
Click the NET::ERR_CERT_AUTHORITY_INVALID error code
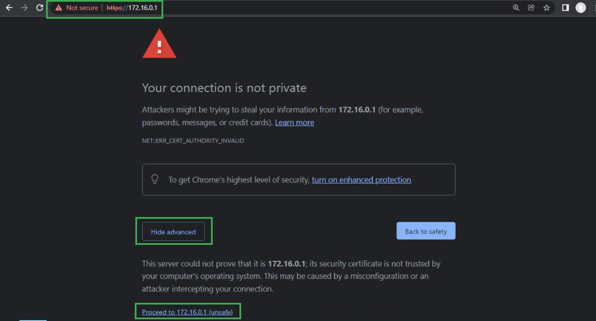click(193, 140)
